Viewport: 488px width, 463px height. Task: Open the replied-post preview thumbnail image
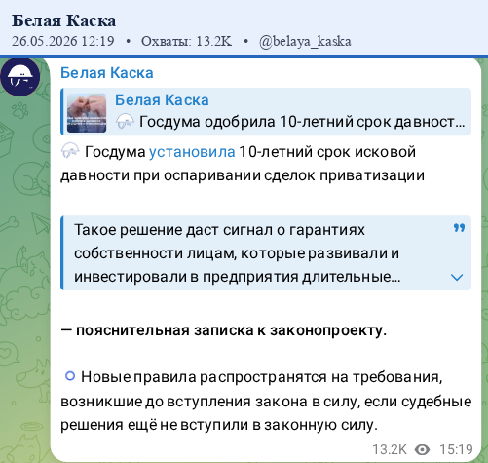coord(87,113)
